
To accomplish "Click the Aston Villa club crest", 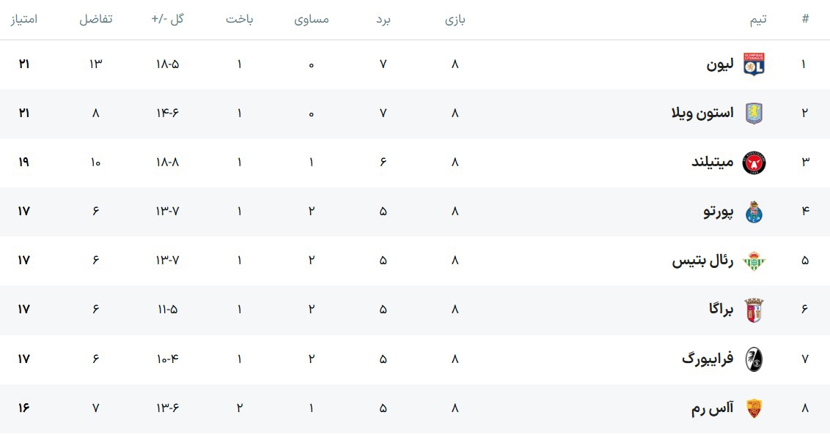I will tap(754, 113).
